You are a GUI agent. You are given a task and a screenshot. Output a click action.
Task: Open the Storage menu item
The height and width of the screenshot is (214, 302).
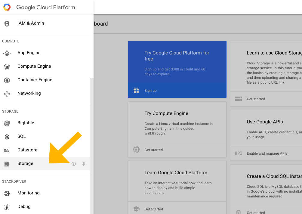click(45, 163)
